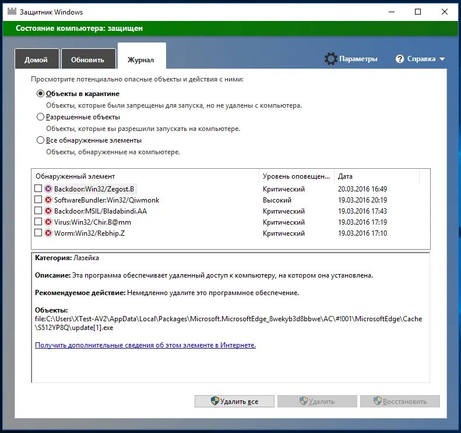Click the update[1].exe file path text
Screen dimensions: 461x433
pyautogui.click(x=228, y=323)
